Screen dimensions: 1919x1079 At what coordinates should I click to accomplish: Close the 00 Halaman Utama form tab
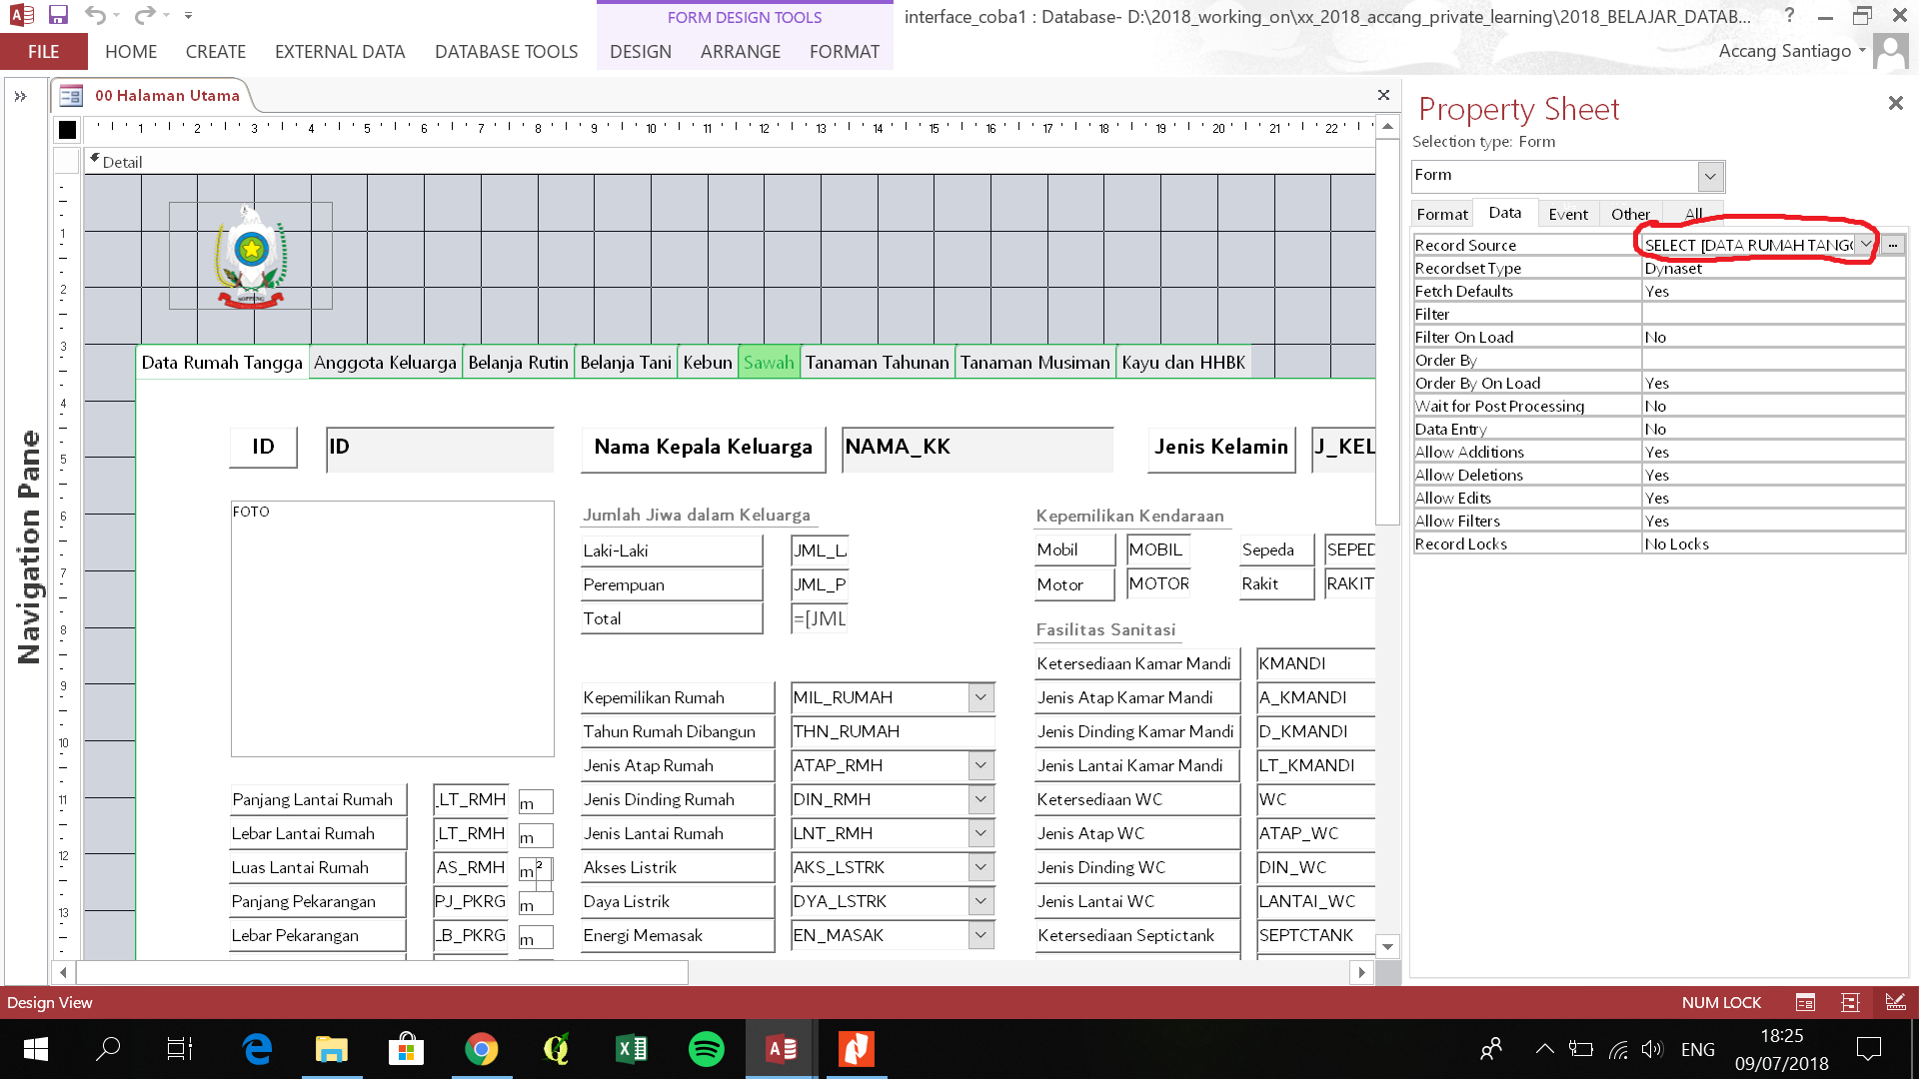point(1383,95)
